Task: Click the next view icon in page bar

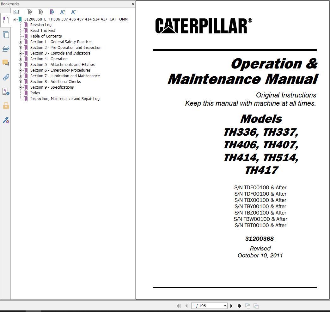Action: coord(256,306)
